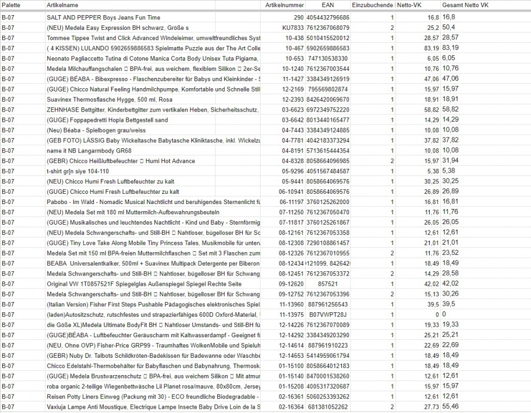
Task: Select the Pabobo Im Wald Nachtlicht cell
Action: [153, 202]
